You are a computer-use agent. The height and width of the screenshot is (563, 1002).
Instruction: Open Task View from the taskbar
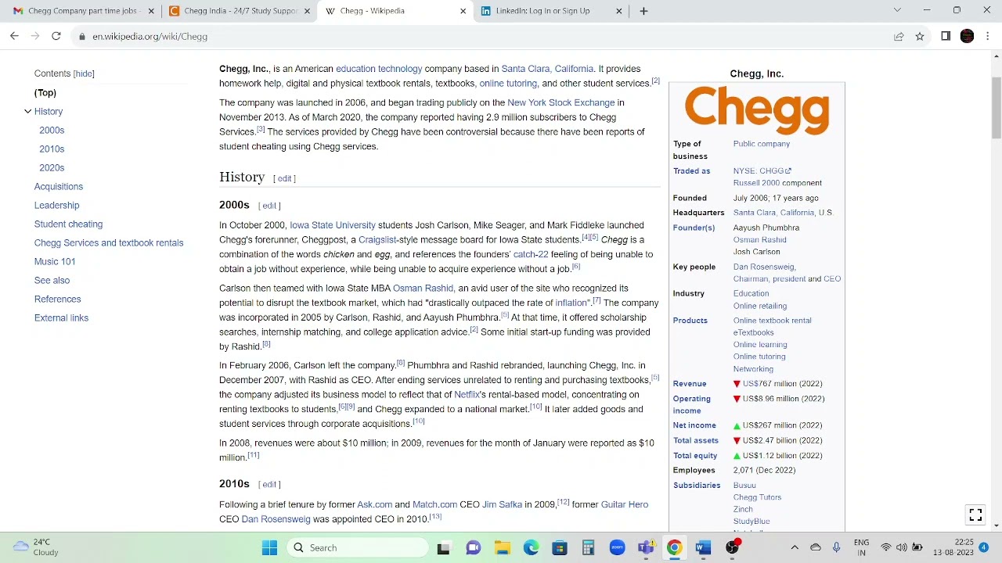(x=444, y=547)
